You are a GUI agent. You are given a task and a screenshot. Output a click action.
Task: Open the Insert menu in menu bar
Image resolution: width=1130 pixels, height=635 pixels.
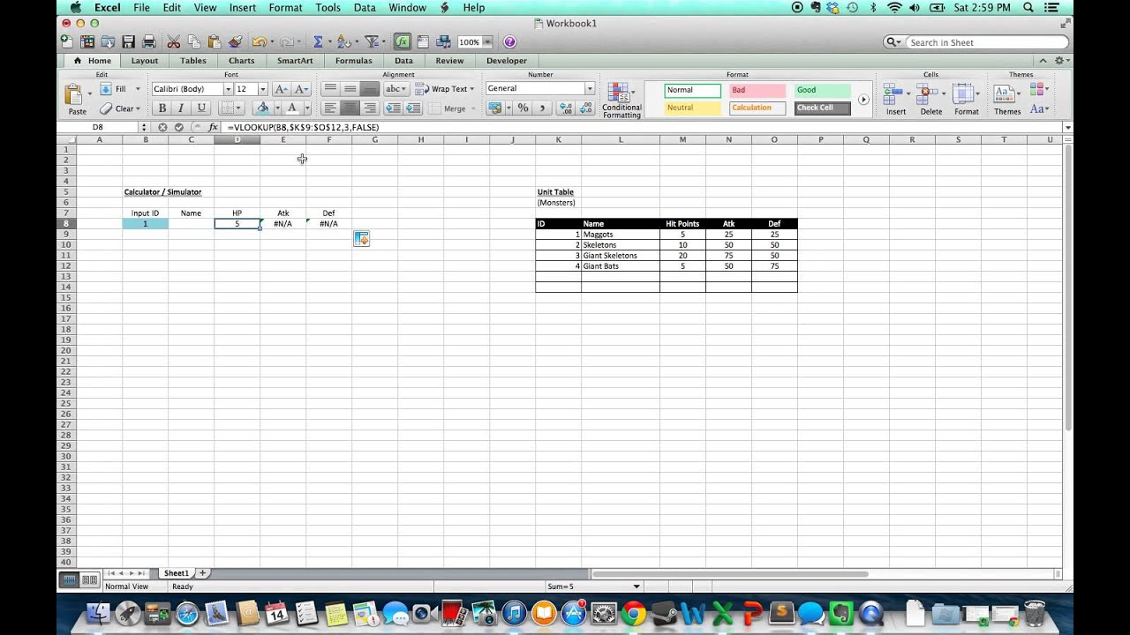click(243, 7)
